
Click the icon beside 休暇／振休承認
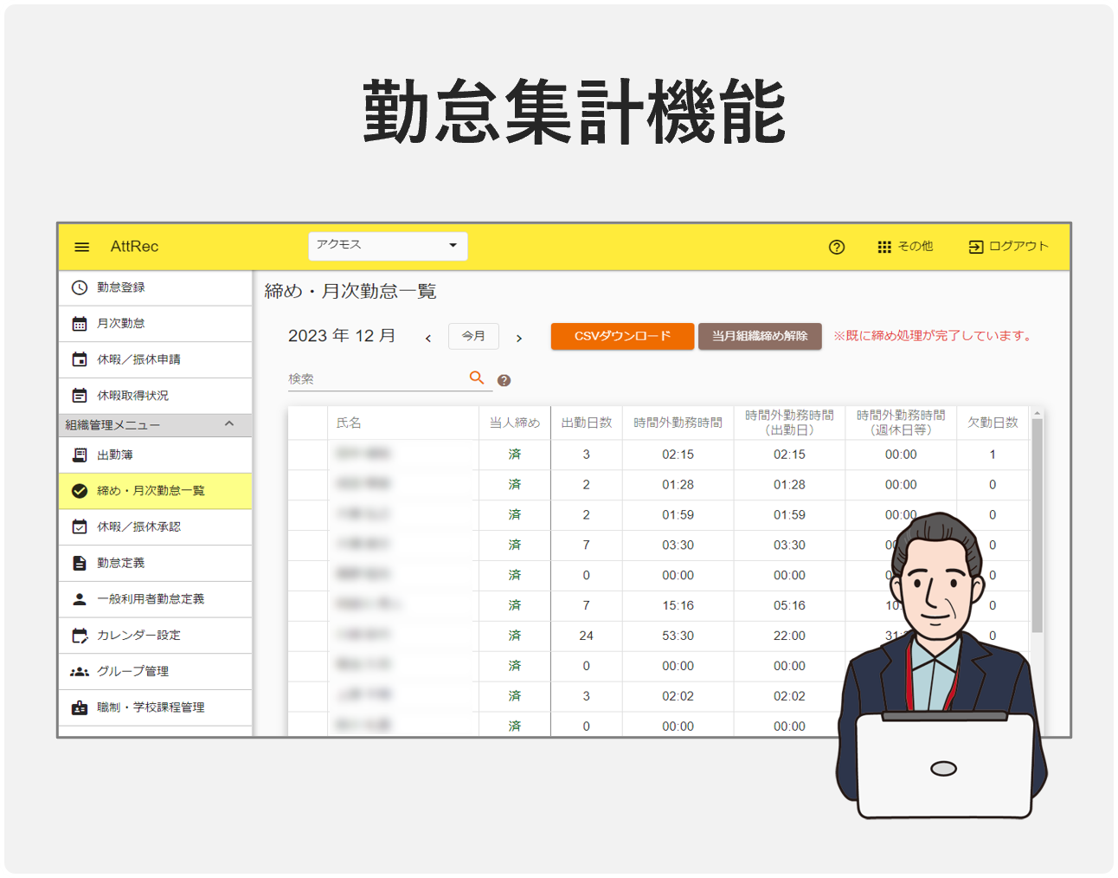tap(80, 526)
